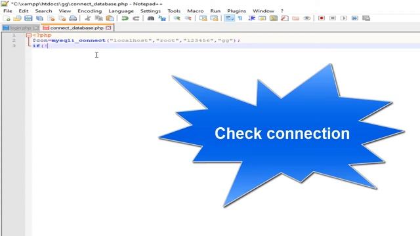The image size is (420, 236).
Task: Click the Zoom In toolbar icon
Action: coord(177,18)
